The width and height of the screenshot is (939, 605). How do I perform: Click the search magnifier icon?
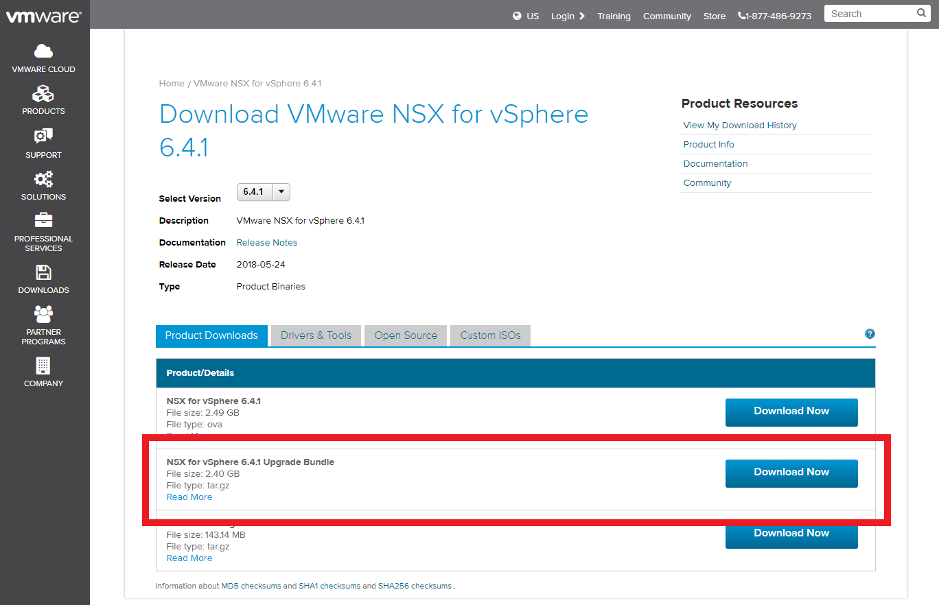tap(921, 13)
